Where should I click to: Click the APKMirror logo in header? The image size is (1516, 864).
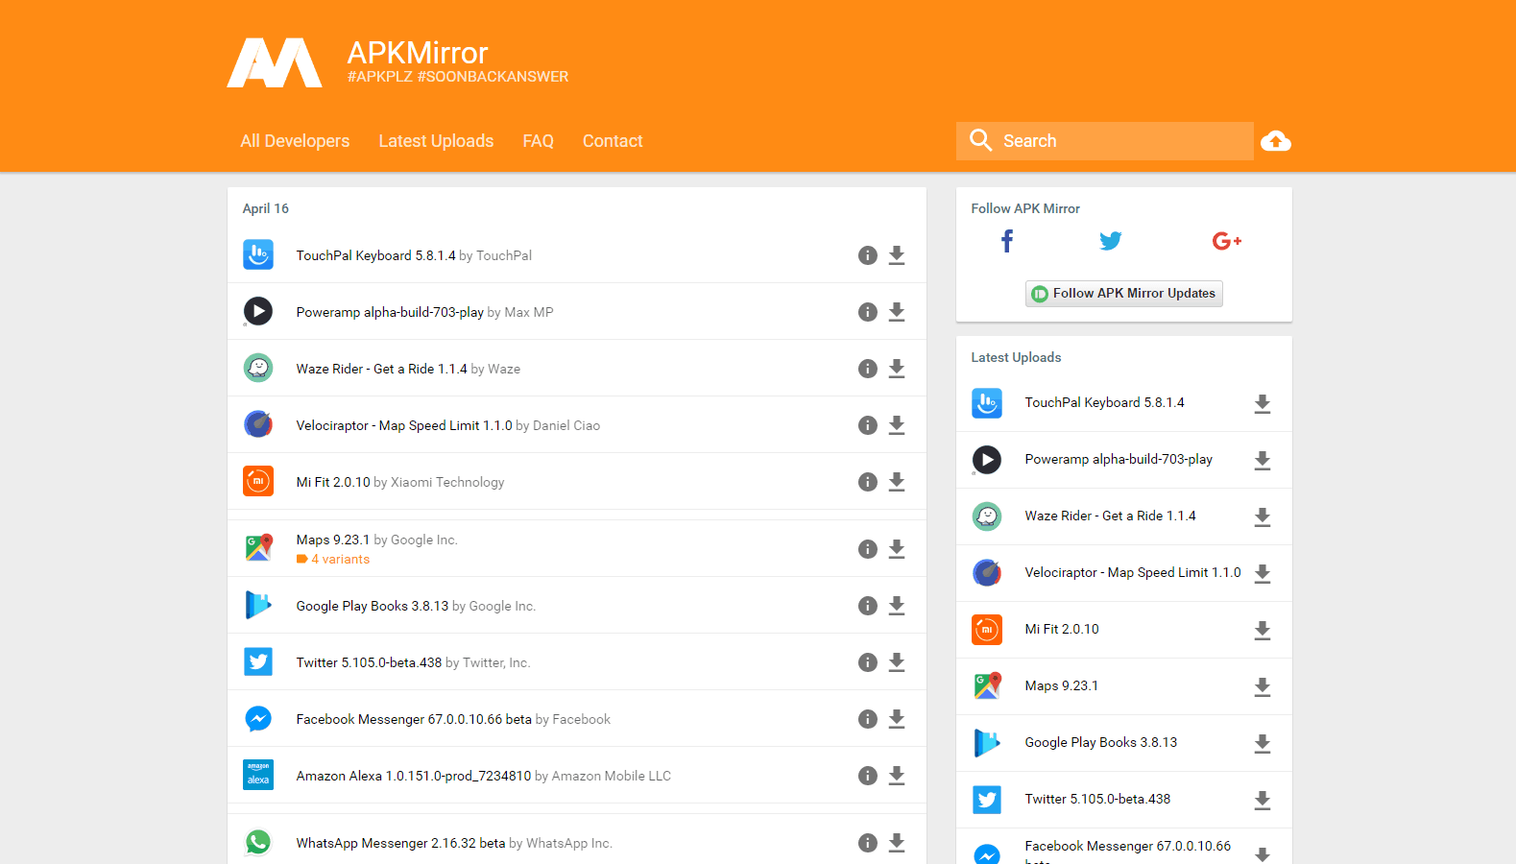pyautogui.click(x=275, y=63)
